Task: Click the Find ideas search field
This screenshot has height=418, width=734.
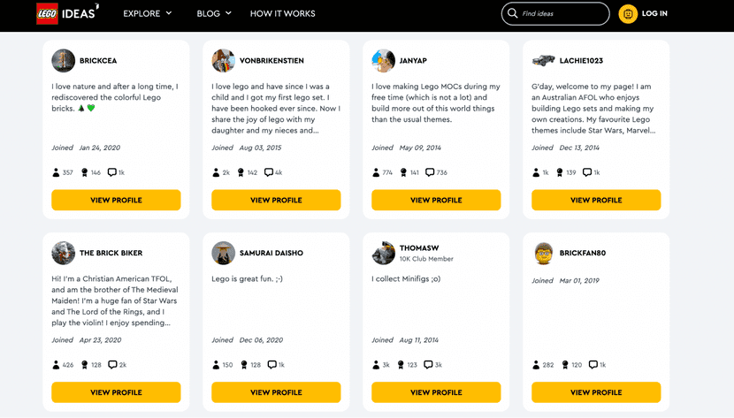Action: (x=562, y=14)
